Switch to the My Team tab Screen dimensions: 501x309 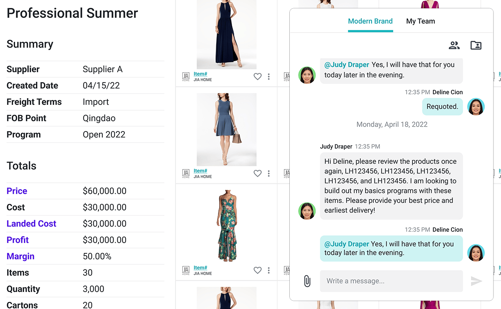point(420,21)
